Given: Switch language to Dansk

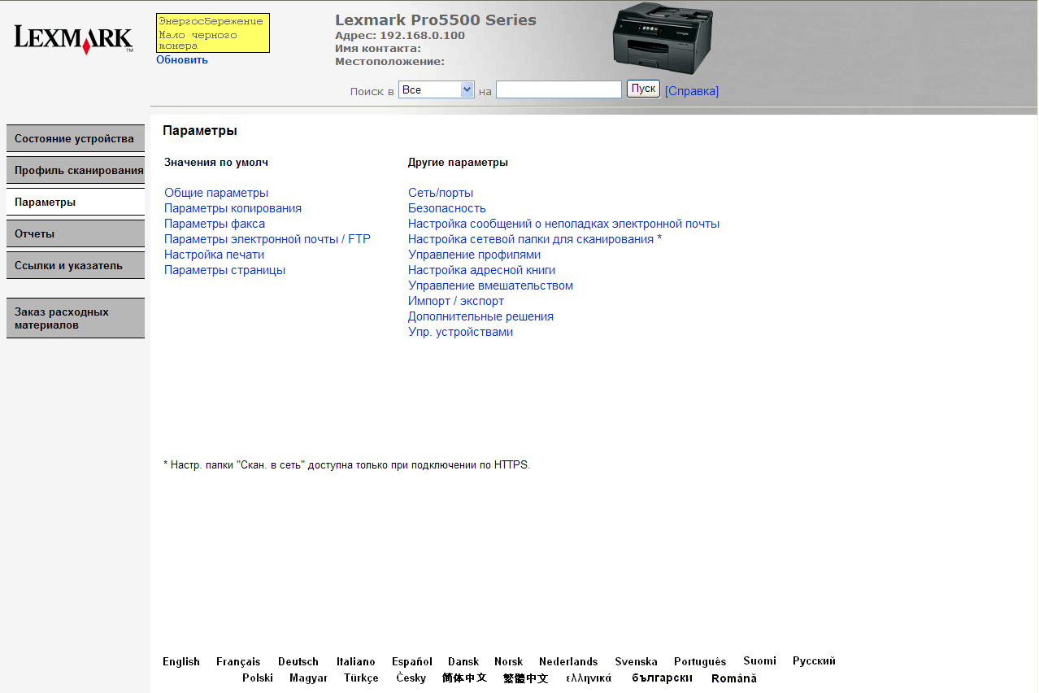Looking at the screenshot, I should tap(463, 661).
